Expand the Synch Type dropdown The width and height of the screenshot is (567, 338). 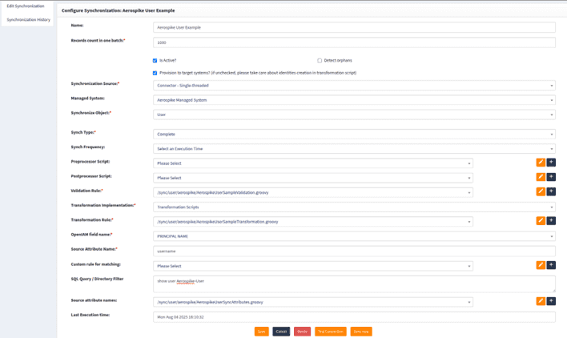coord(354,134)
